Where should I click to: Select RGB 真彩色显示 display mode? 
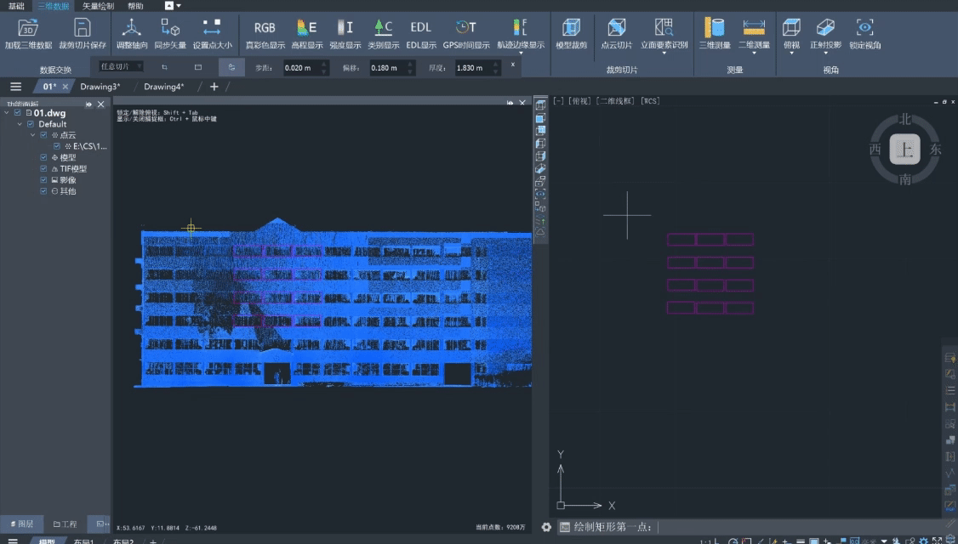(265, 28)
